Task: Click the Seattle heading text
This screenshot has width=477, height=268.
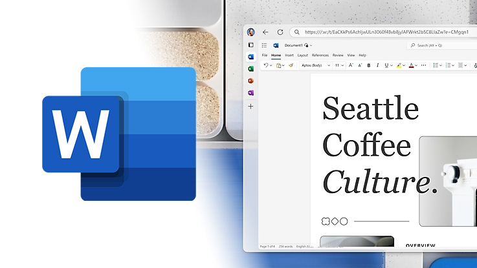Action: [370, 108]
